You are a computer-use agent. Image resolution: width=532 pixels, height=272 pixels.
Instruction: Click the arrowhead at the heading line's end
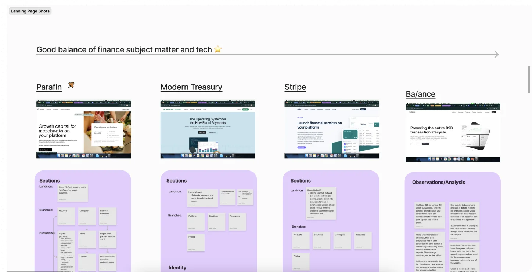point(496,55)
